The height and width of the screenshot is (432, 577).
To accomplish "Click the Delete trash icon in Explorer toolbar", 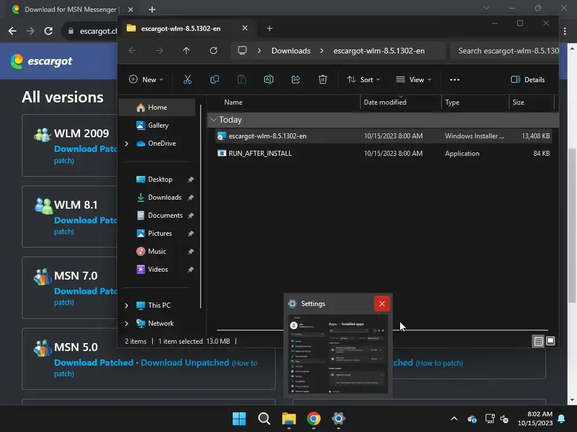I will pyautogui.click(x=323, y=79).
